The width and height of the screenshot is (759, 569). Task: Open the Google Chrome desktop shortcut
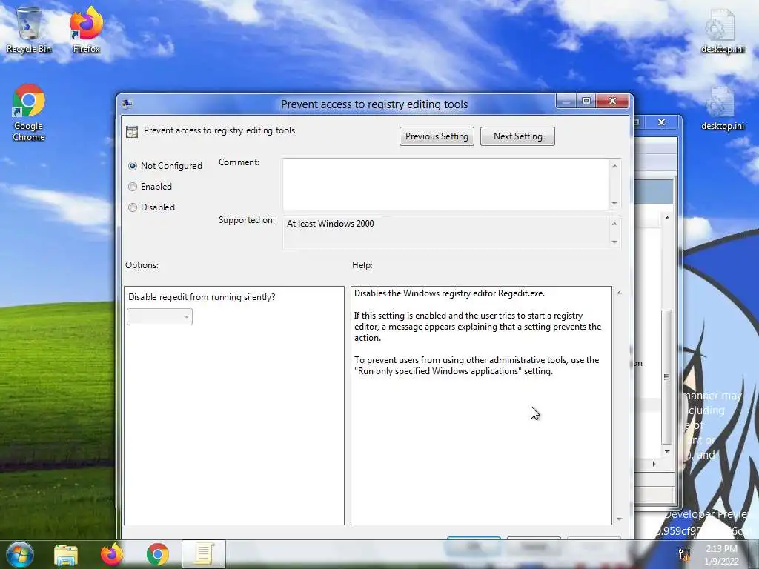[x=29, y=113]
